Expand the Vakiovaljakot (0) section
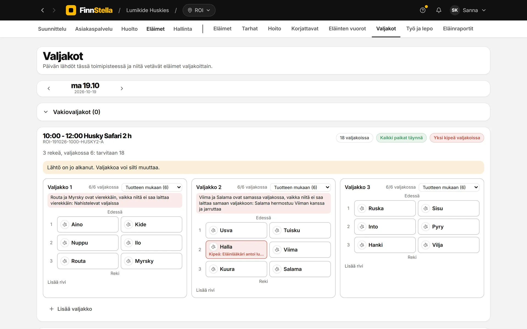This screenshot has height=329, width=527. [x=46, y=112]
